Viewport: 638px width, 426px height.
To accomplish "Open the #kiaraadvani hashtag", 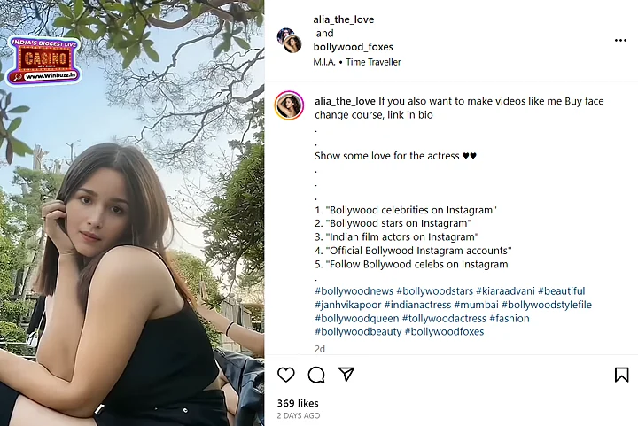I will point(503,291).
